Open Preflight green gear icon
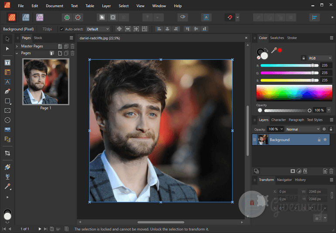The image size is (336, 233). [67, 17]
